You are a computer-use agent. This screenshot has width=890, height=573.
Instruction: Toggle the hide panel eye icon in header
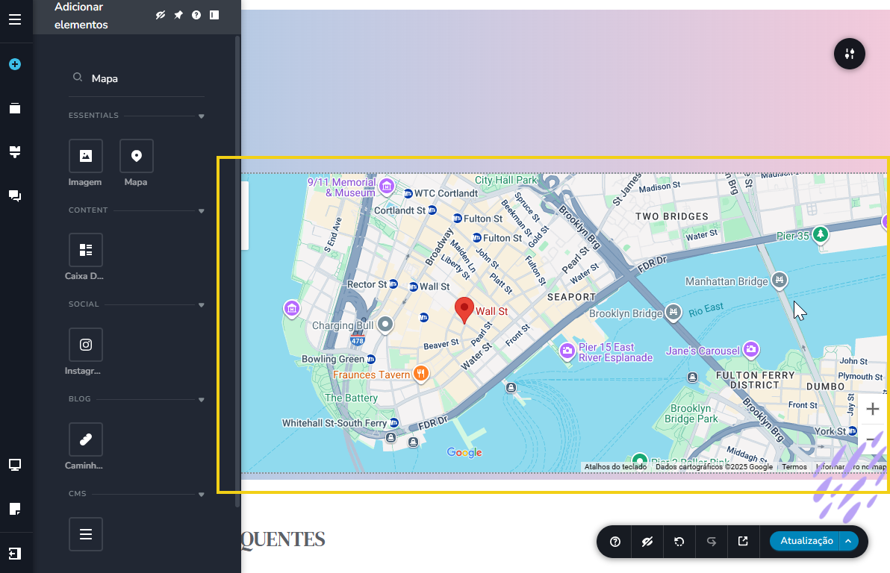(x=161, y=16)
